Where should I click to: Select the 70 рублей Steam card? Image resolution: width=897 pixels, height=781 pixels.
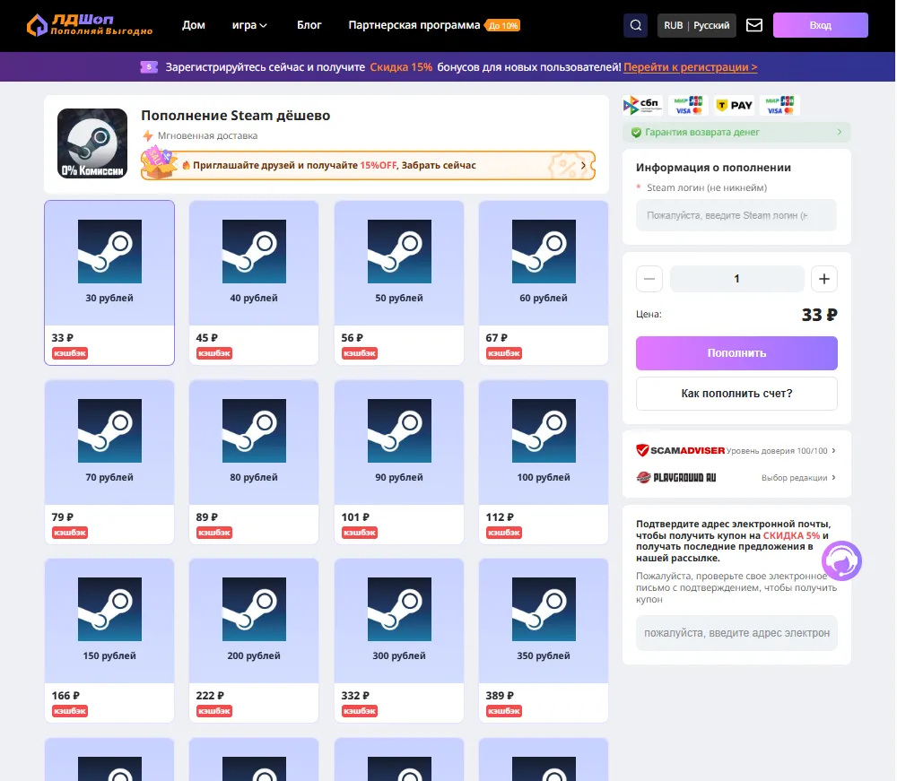(109, 462)
